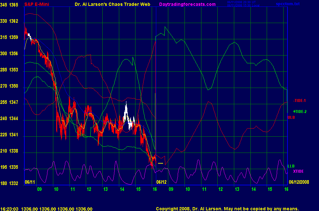319x211 pixels.
Task: Click the Daytradingforecasts.com link
Action: (x=187, y=4)
